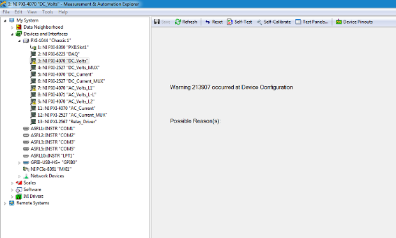Image resolution: width=396 pixels, height=238 pixels.
Task: Click the Device Pinouts icon
Action: pos(339,22)
